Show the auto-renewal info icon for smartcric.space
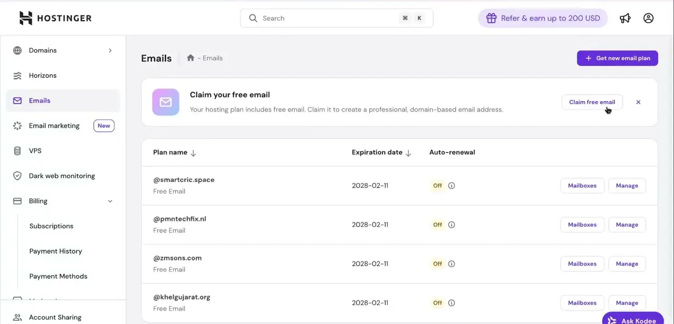The height and width of the screenshot is (324, 674). click(451, 186)
